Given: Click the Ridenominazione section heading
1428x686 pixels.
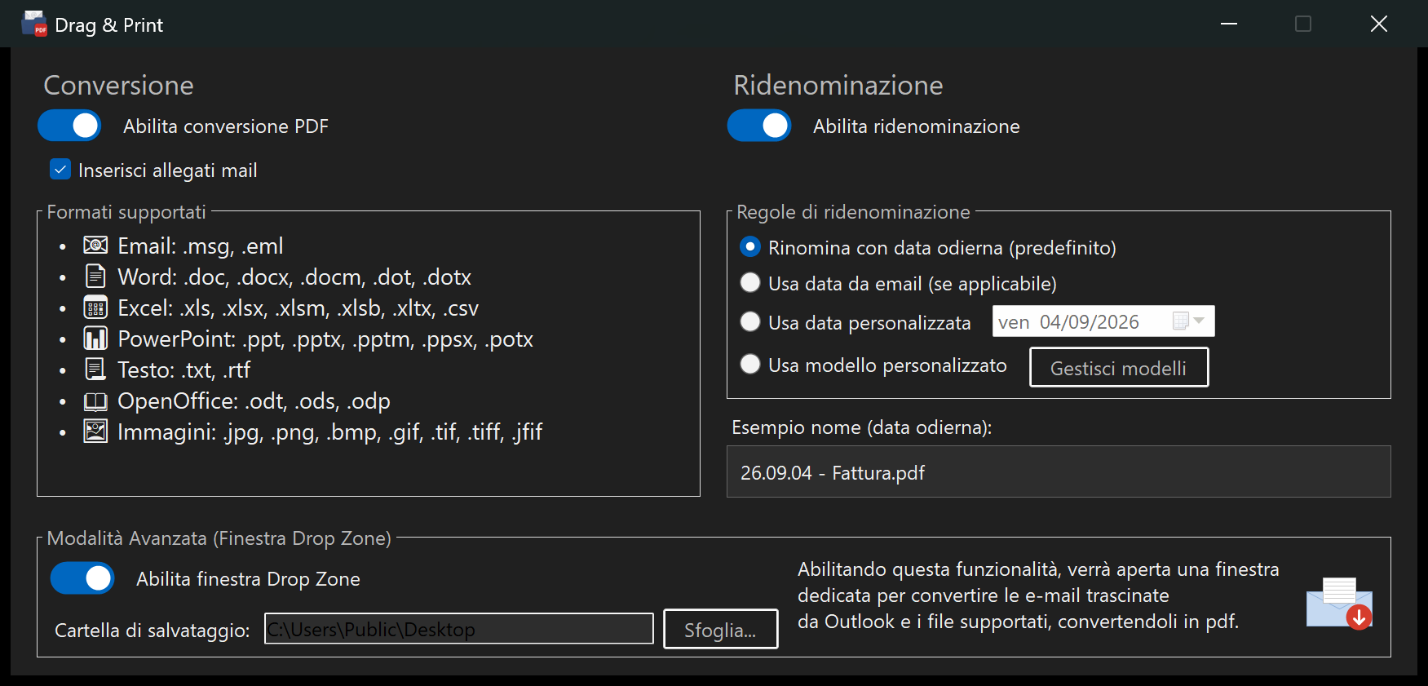Looking at the screenshot, I should (x=838, y=85).
